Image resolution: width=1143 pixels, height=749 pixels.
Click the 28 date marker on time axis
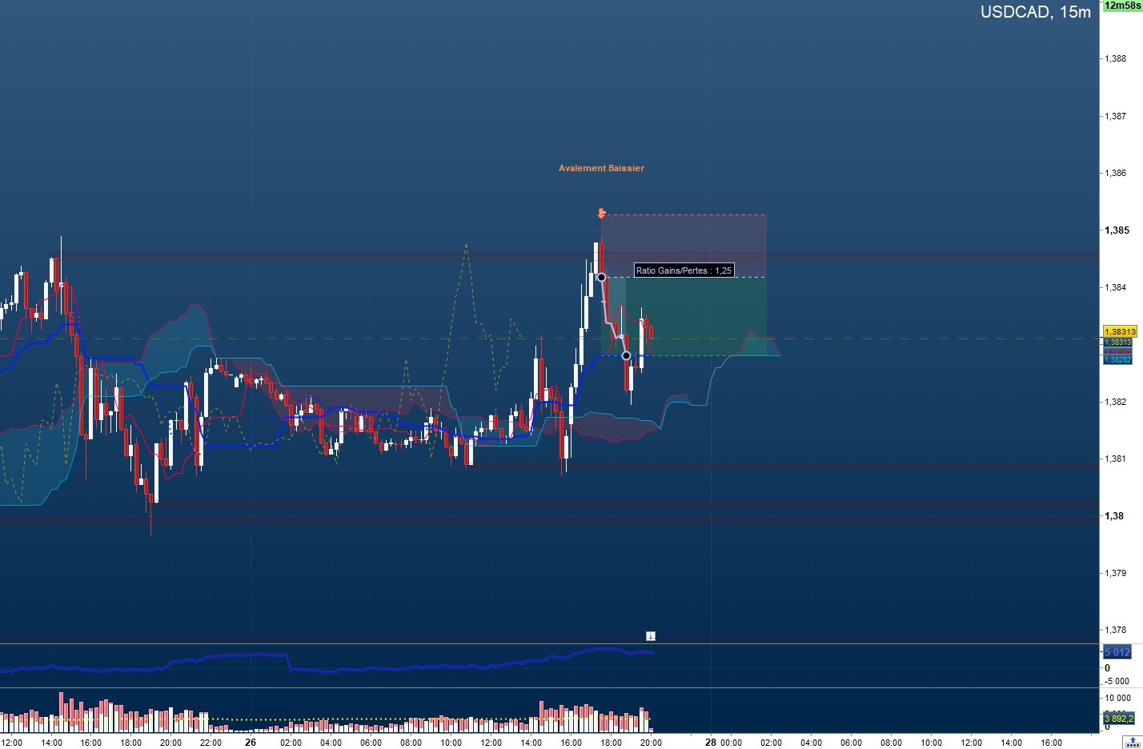tap(711, 742)
